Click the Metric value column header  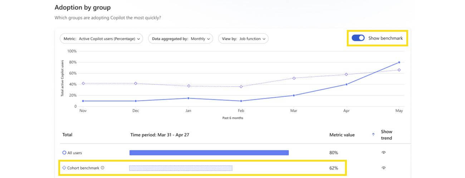pos(342,135)
